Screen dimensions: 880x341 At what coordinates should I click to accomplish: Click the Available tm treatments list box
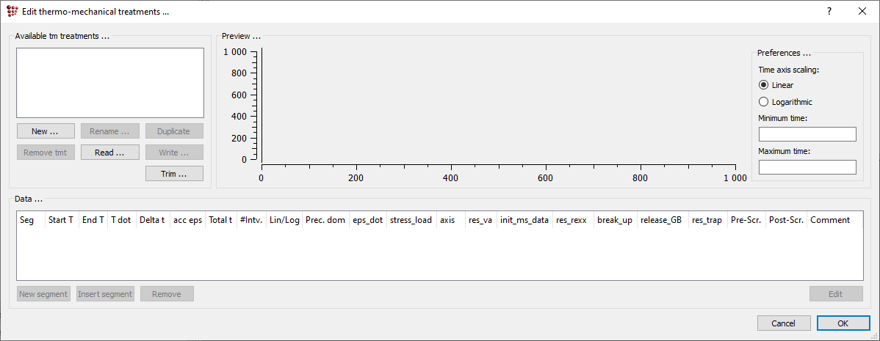click(x=109, y=83)
